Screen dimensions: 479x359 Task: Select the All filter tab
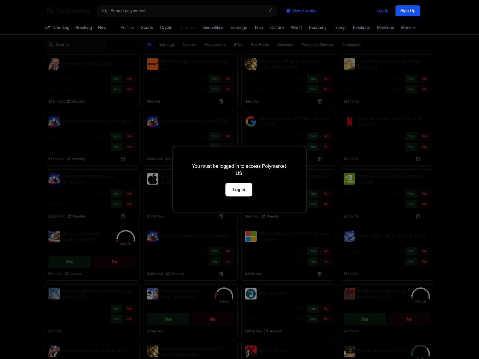click(149, 45)
